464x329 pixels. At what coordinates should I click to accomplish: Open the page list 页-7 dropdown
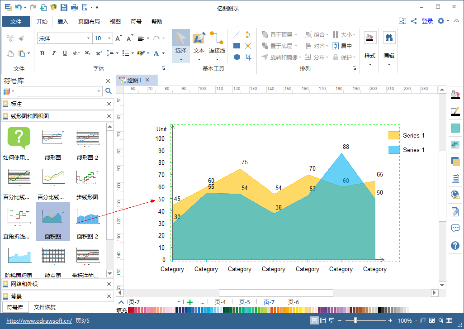(179, 302)
